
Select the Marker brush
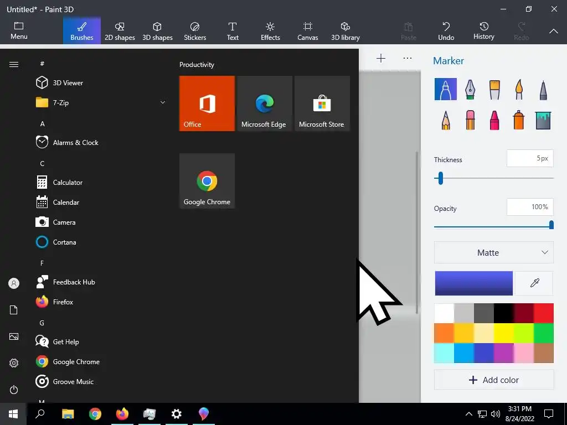click(x=446, y=89)
